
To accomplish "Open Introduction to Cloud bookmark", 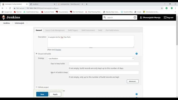I will pyautogui.click(x=151, y=12).
